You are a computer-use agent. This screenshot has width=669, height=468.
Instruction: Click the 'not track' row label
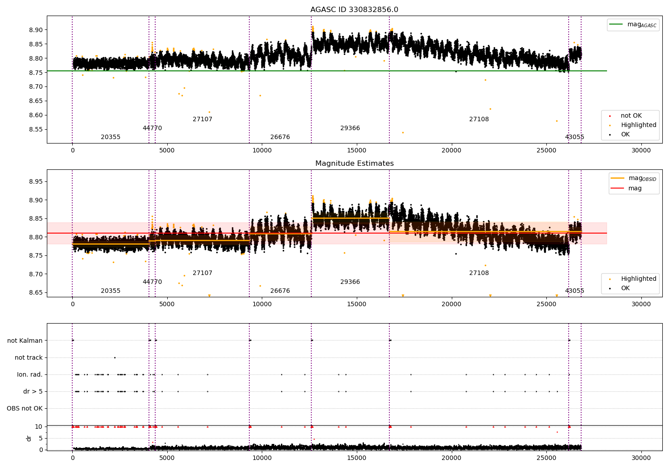(x=29, y=358)
